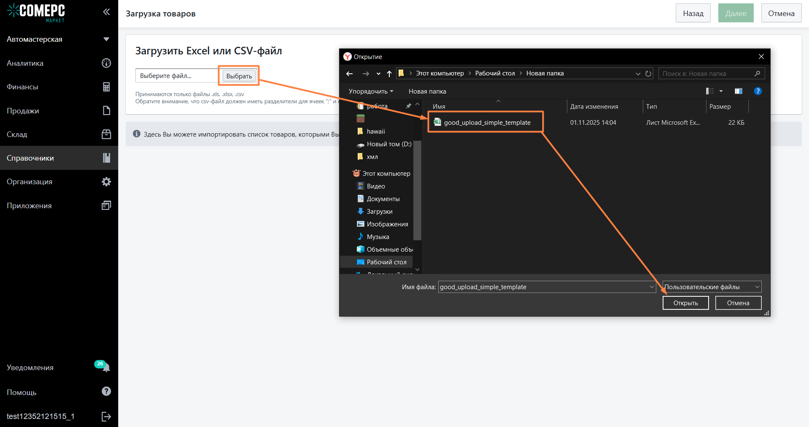809x427 pixels.
Task: Open the Упорядочить menu
Action: (x=371, y=91)
